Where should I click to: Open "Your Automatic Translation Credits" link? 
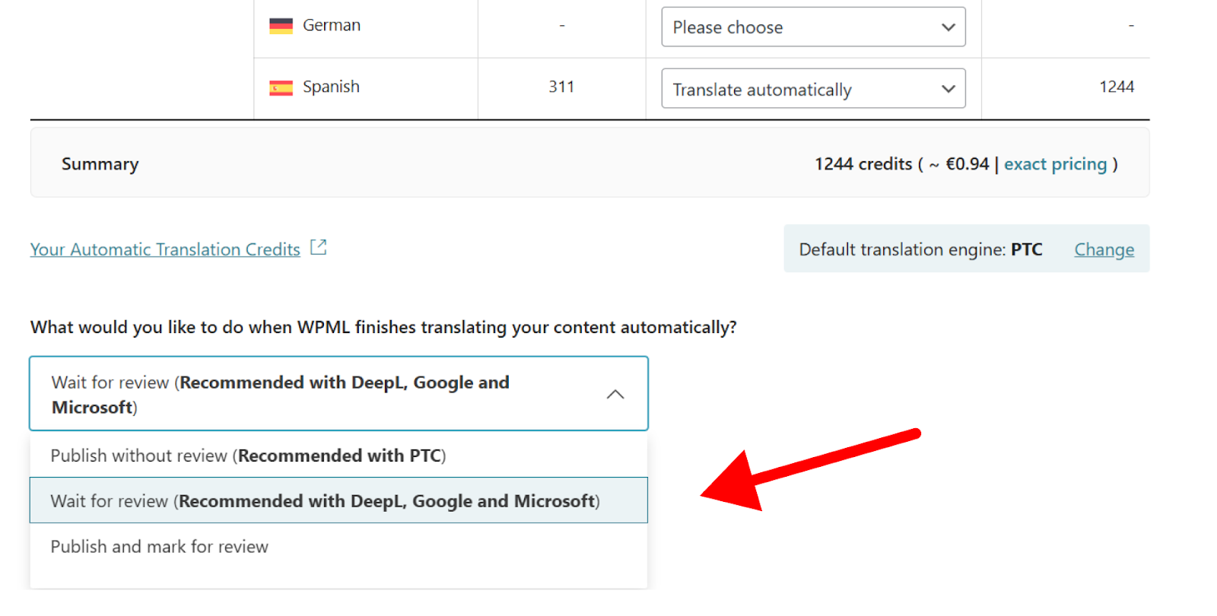[x=165, y=249]
